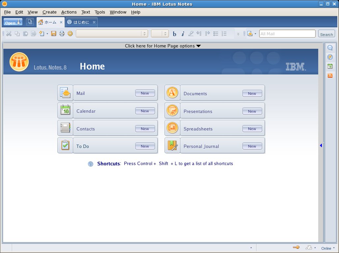Click New button for Documents
339x253 pixels.
click(252, 93)
